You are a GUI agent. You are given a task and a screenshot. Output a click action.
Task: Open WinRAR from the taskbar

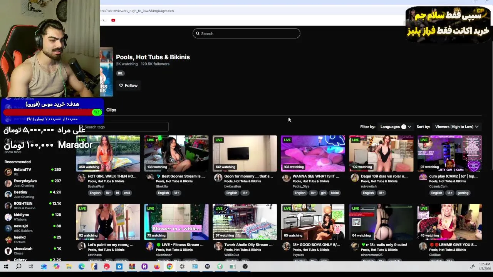click(132, 267)
